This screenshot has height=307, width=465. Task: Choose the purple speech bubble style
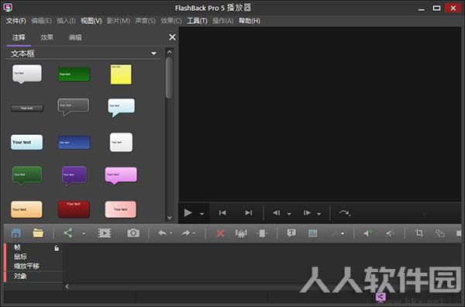click(x=74, y=176)
